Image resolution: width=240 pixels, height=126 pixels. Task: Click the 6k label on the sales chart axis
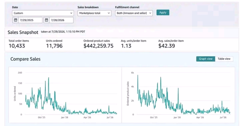pos(133,72)
